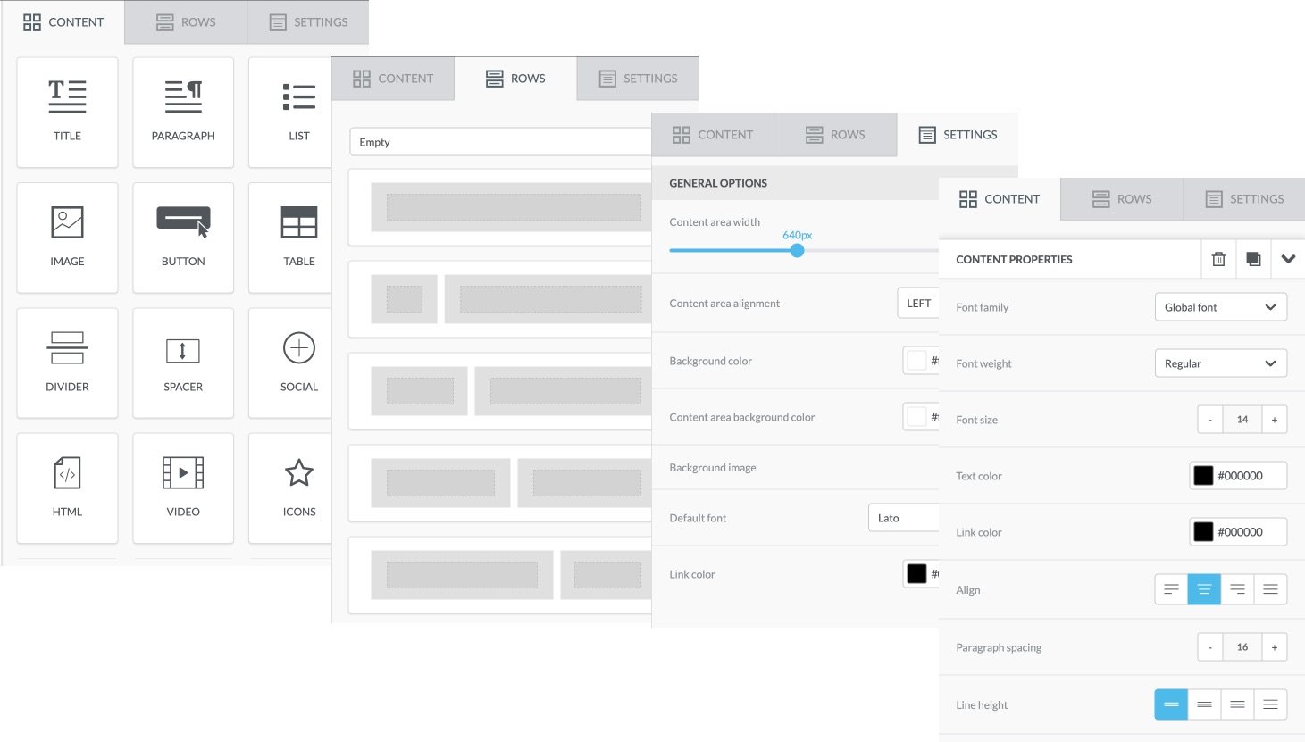Image resolution: width=1305 pixels, height=742 pixels.
Task: Open Link color swatch in General Options
Action: 916,574
